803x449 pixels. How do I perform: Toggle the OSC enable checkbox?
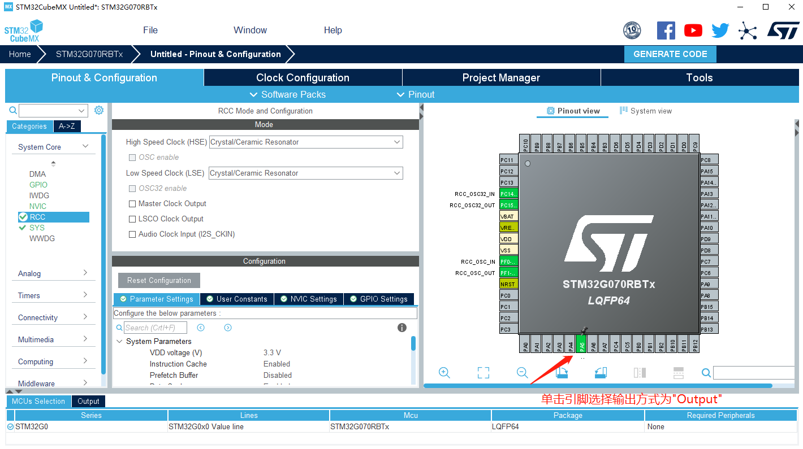[x=132, y=158]
